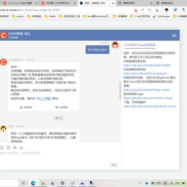The width and height of the screenshot is (187, 187).
Task: Click the 转人工 button
Action: tap(59, 118)
